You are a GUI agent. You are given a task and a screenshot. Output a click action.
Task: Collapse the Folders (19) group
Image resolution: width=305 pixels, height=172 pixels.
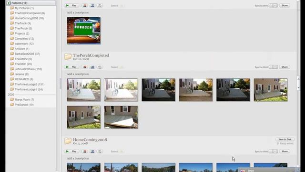9,3
